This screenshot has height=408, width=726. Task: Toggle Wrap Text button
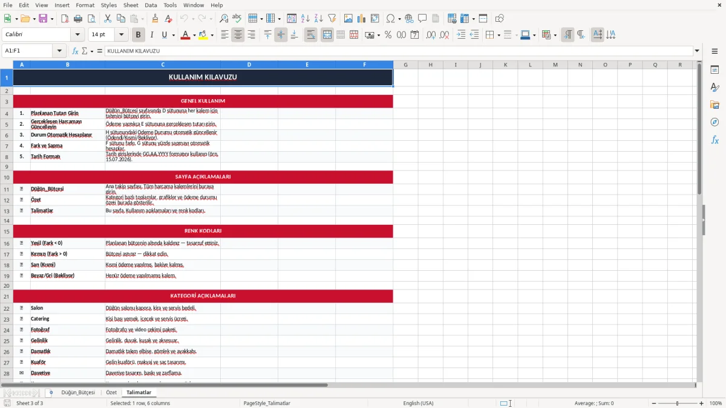click(311, 35)
